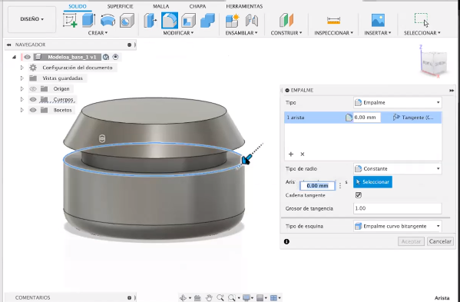Switch to the SUPERFICIE tab
This screenshot has height=302, width=460.
click(120, 6)
